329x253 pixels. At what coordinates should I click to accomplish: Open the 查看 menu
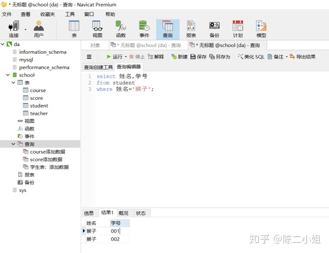(x=26, y=14)
